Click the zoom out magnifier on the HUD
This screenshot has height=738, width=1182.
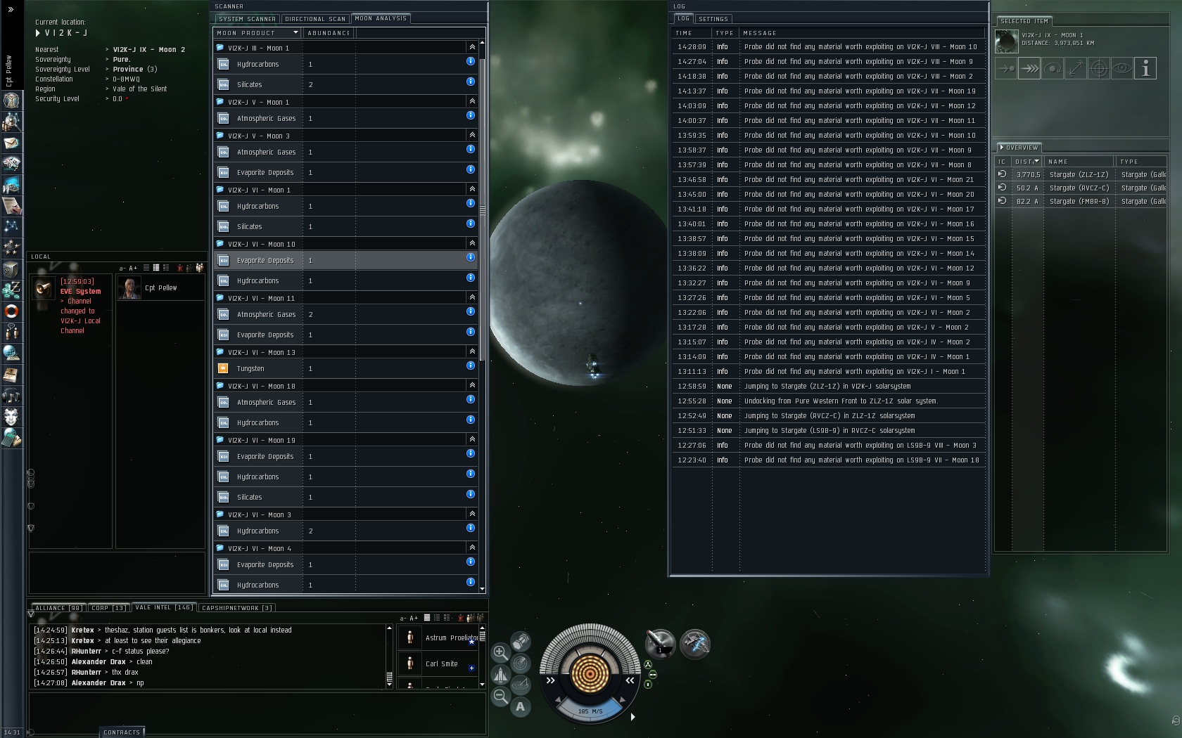pos(500,696)
